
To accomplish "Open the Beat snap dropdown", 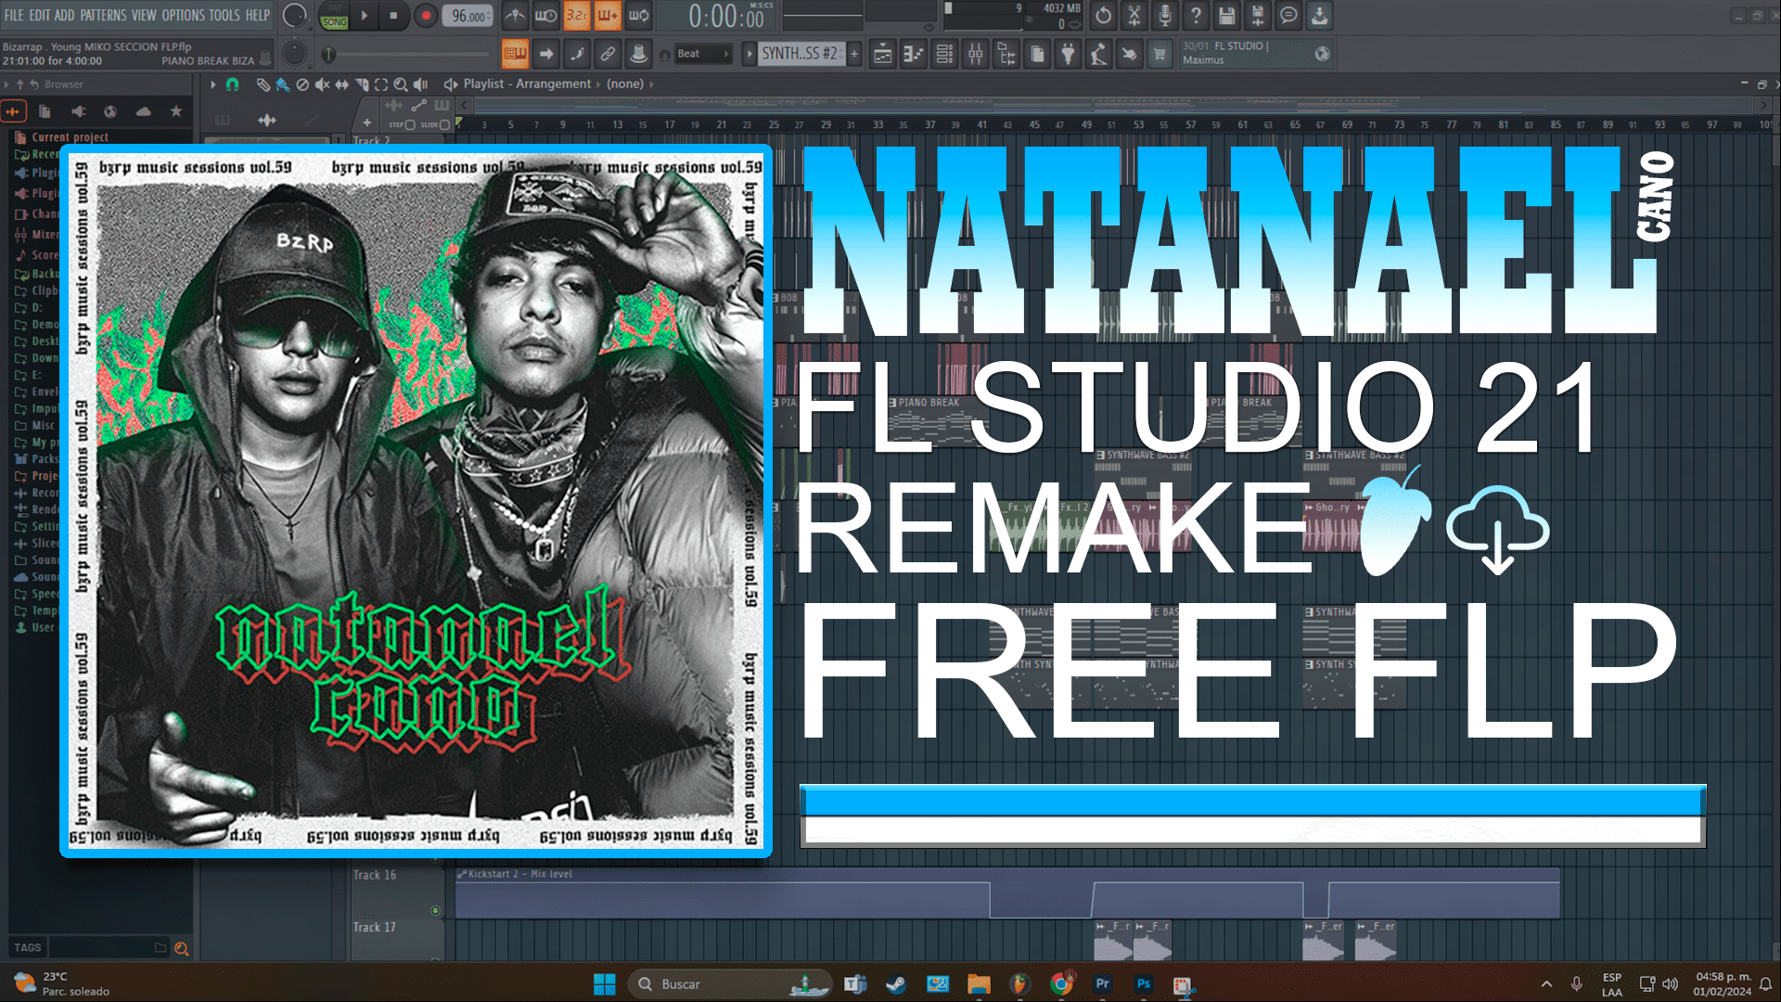I will (702, 54).
